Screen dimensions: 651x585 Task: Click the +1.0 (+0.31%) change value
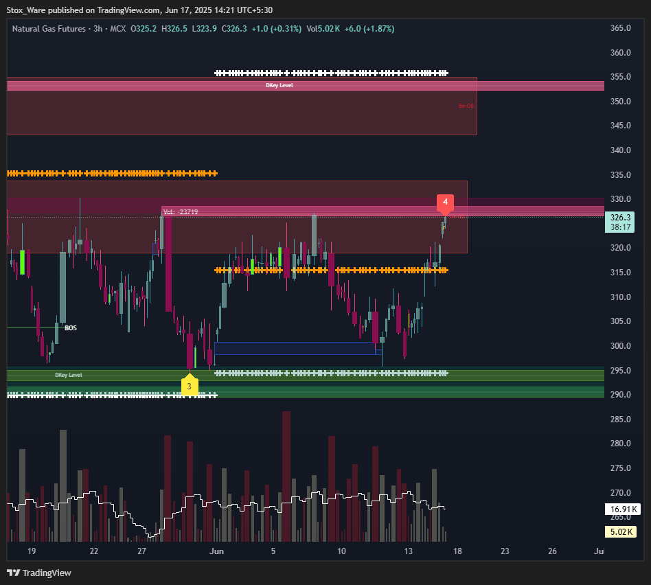click(277, 29)
